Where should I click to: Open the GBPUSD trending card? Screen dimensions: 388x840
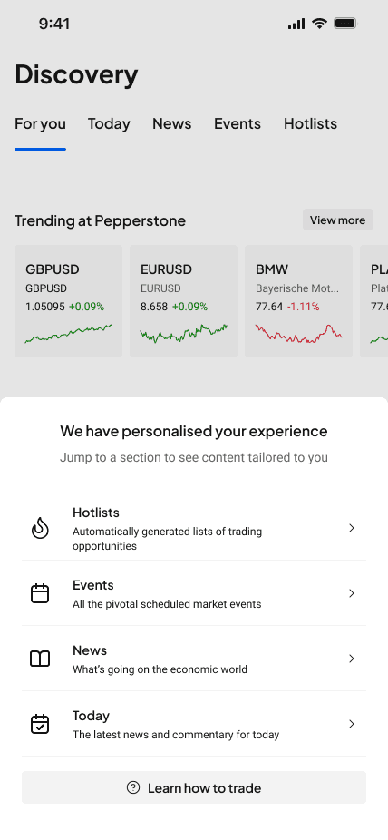pyautogui.click(x=69, y=301)
